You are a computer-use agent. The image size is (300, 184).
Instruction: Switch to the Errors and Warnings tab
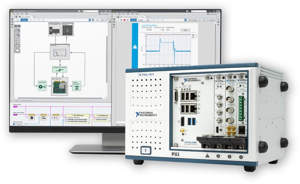coord(26,101)
